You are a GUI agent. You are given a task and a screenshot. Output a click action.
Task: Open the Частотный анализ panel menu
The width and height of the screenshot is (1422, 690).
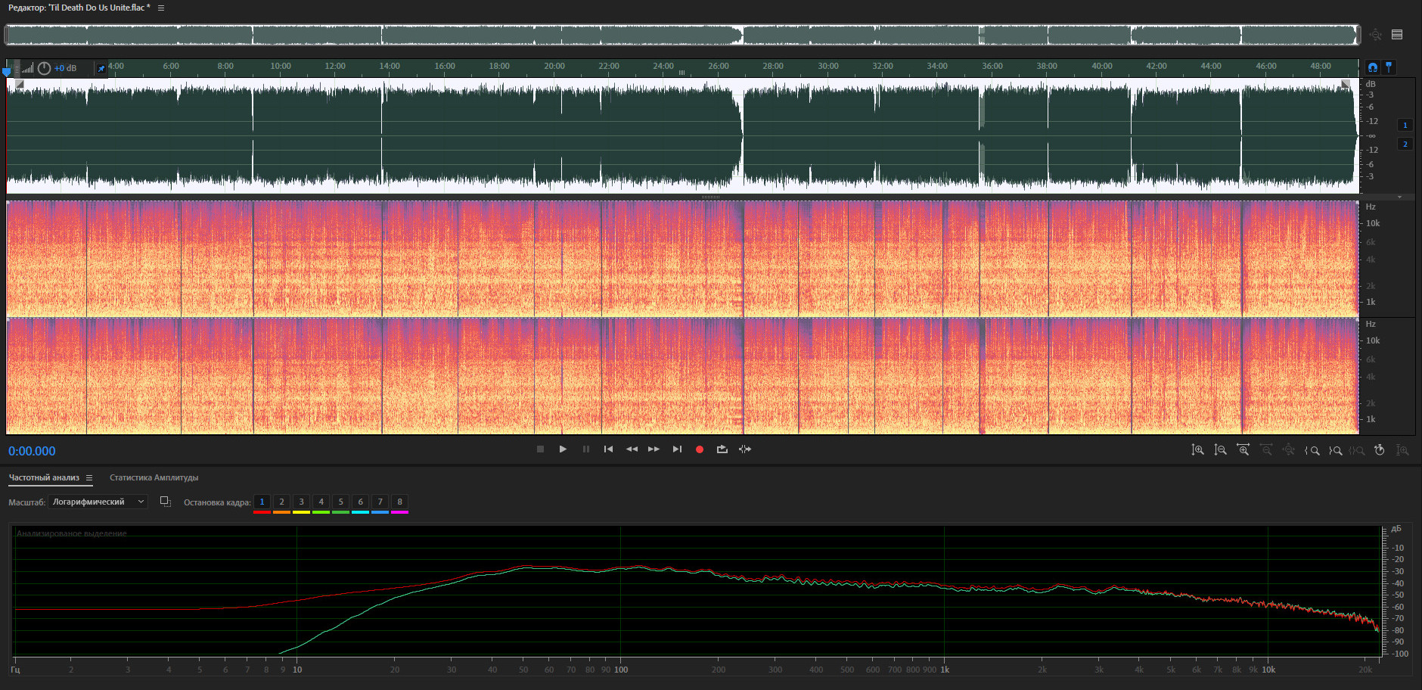point(89,477)
